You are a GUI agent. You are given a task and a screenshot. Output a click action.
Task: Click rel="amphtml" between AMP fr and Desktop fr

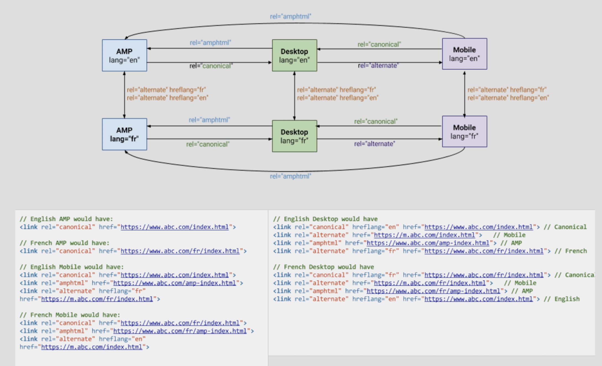pos(210,120)
